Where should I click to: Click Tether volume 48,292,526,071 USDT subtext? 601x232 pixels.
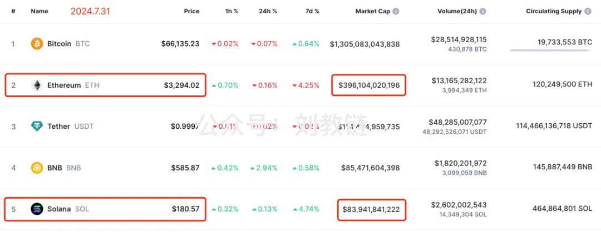(455, 132)
